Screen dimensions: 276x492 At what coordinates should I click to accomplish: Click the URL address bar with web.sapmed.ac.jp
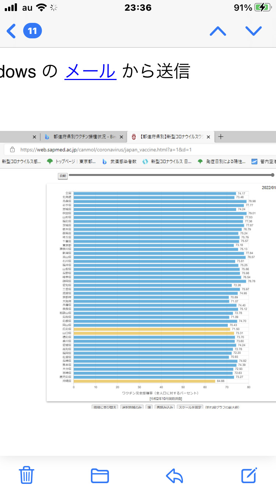(x=106, y=150)
